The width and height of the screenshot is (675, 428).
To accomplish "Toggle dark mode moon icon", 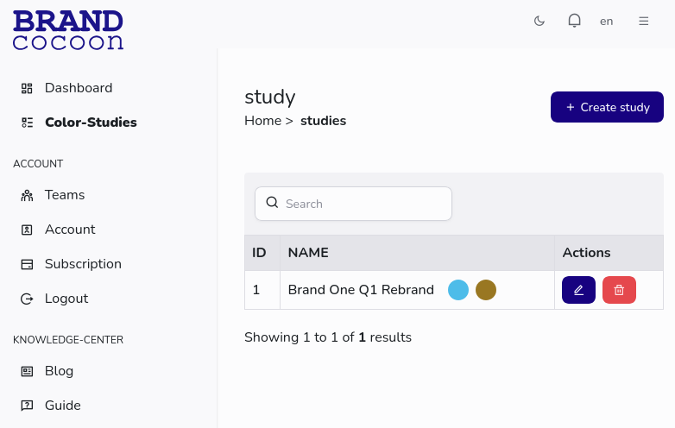I will coord(539,21).
